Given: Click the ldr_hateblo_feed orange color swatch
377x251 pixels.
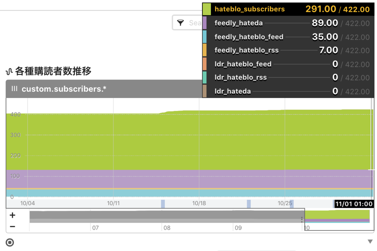Looking at the screenshot, I should [205, 64].
